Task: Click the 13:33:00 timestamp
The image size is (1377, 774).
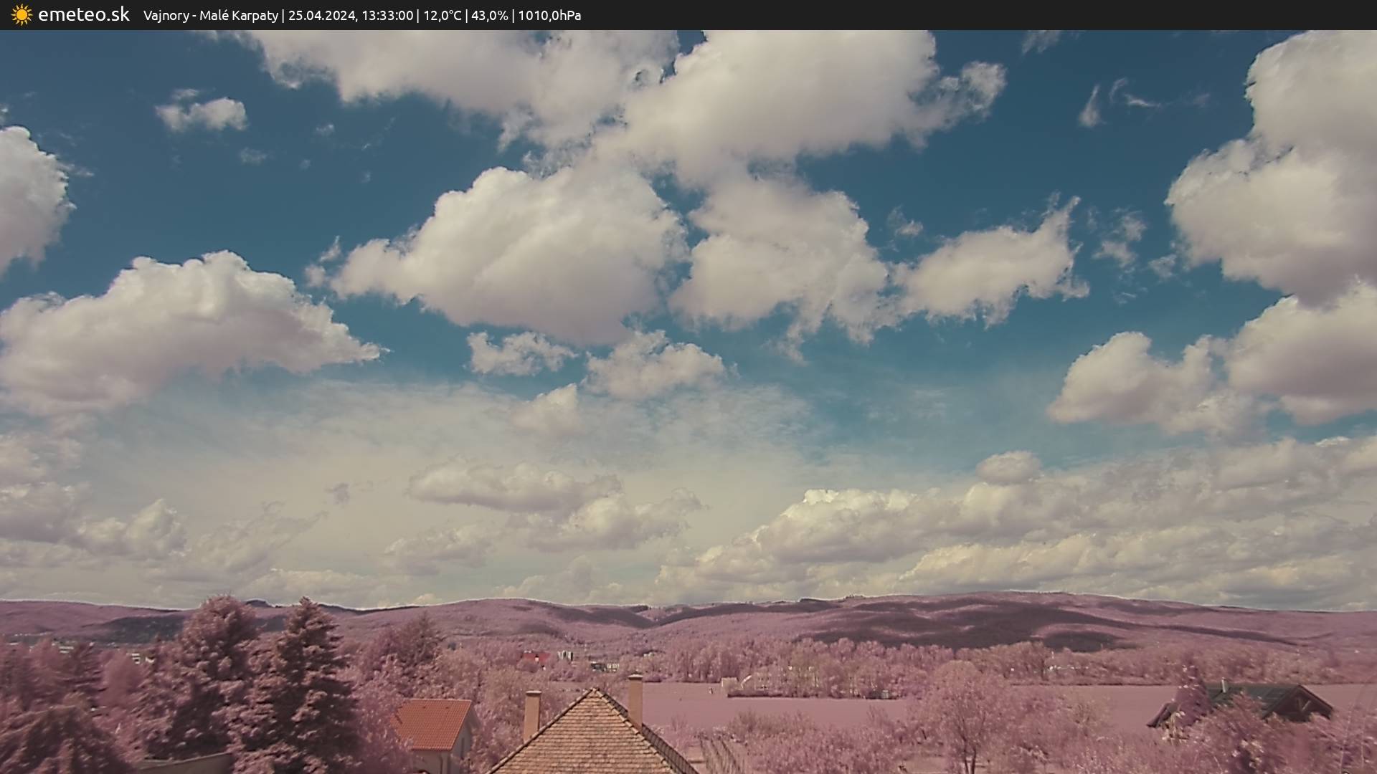Action: pos(387,16)
